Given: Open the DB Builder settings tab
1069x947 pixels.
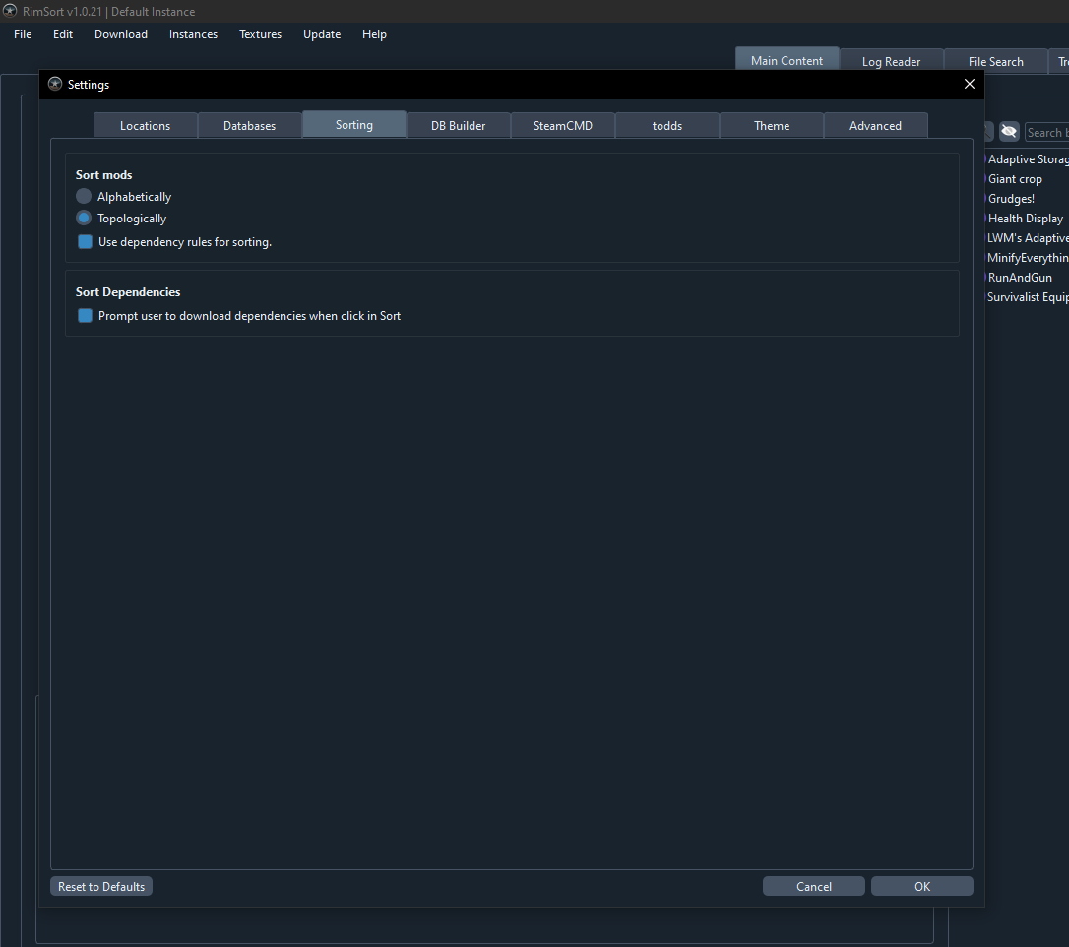Looking at the screenshot, I should click(x=458, y=125).
